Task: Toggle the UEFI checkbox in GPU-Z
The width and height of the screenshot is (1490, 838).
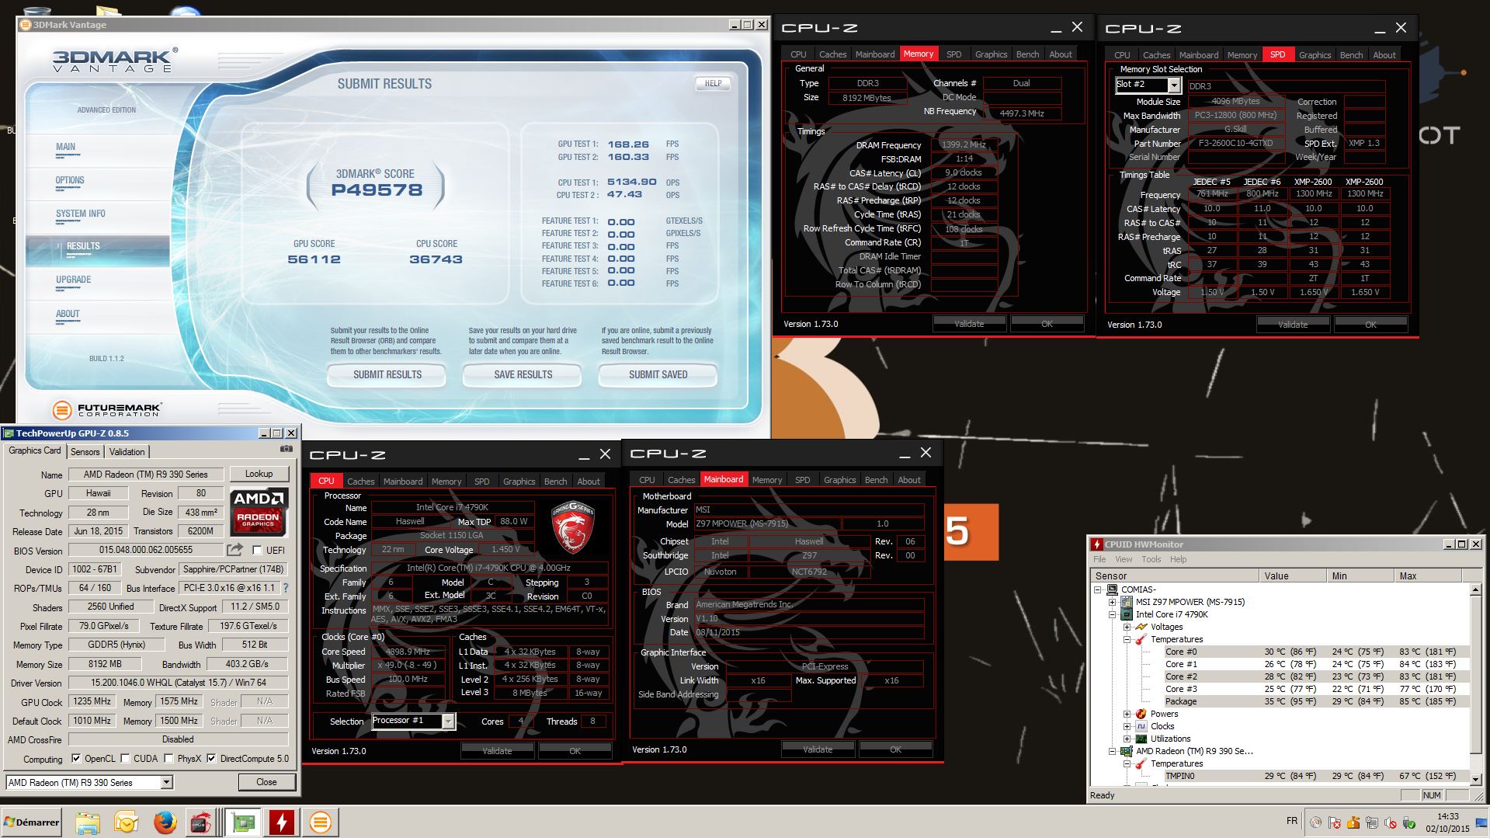Action: (x=257, y=551)
